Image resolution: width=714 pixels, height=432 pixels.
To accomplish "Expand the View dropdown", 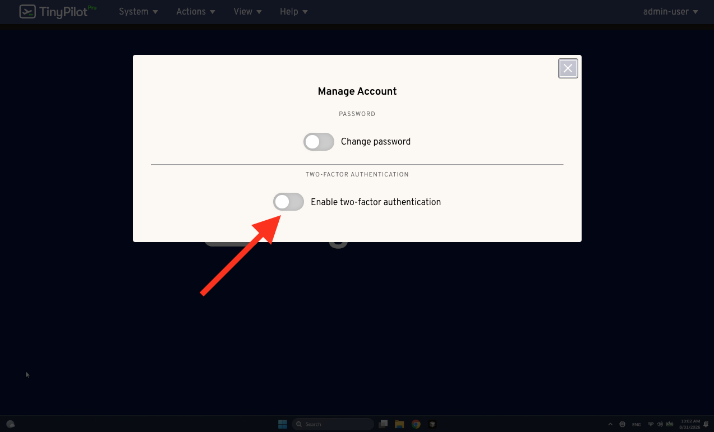I will (247, 11).
